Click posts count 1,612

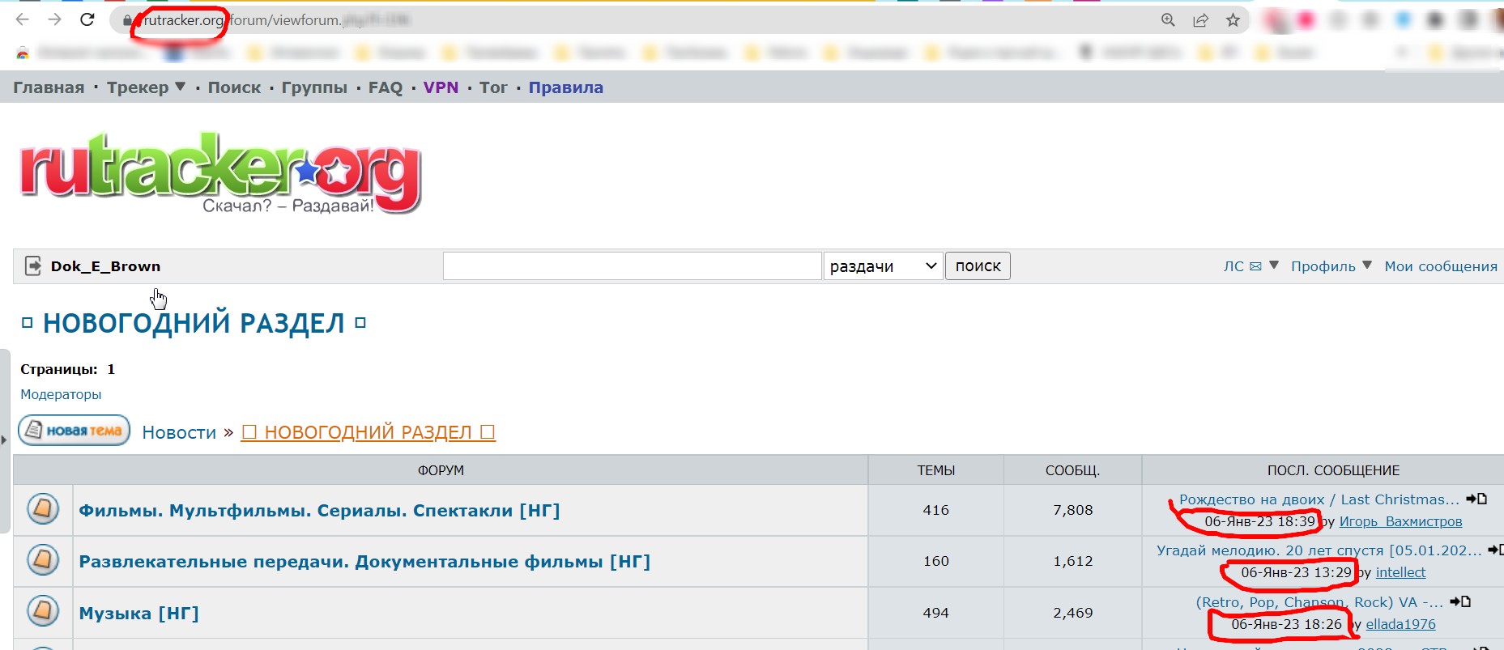click(1073, 561)
